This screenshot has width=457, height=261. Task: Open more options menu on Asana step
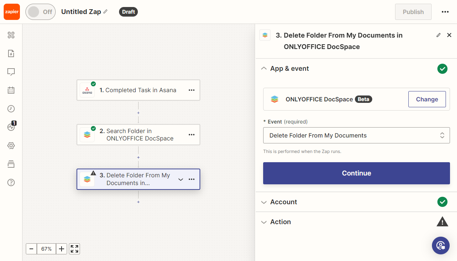pyautogui.click(x=192, y=90)
